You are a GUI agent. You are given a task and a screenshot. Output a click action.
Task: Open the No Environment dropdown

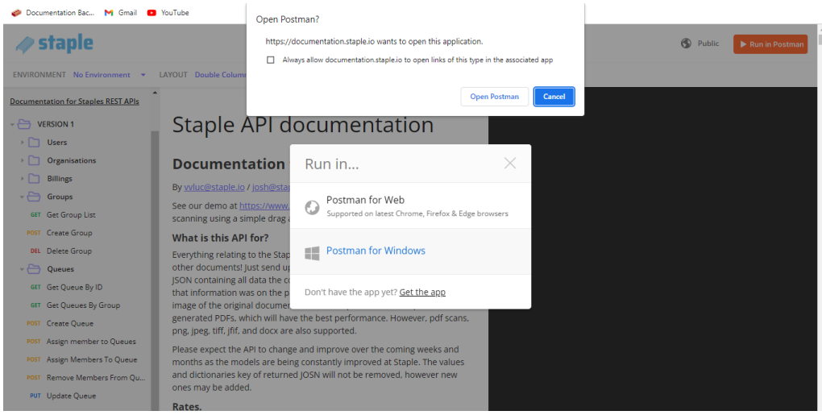pos(109,75)
